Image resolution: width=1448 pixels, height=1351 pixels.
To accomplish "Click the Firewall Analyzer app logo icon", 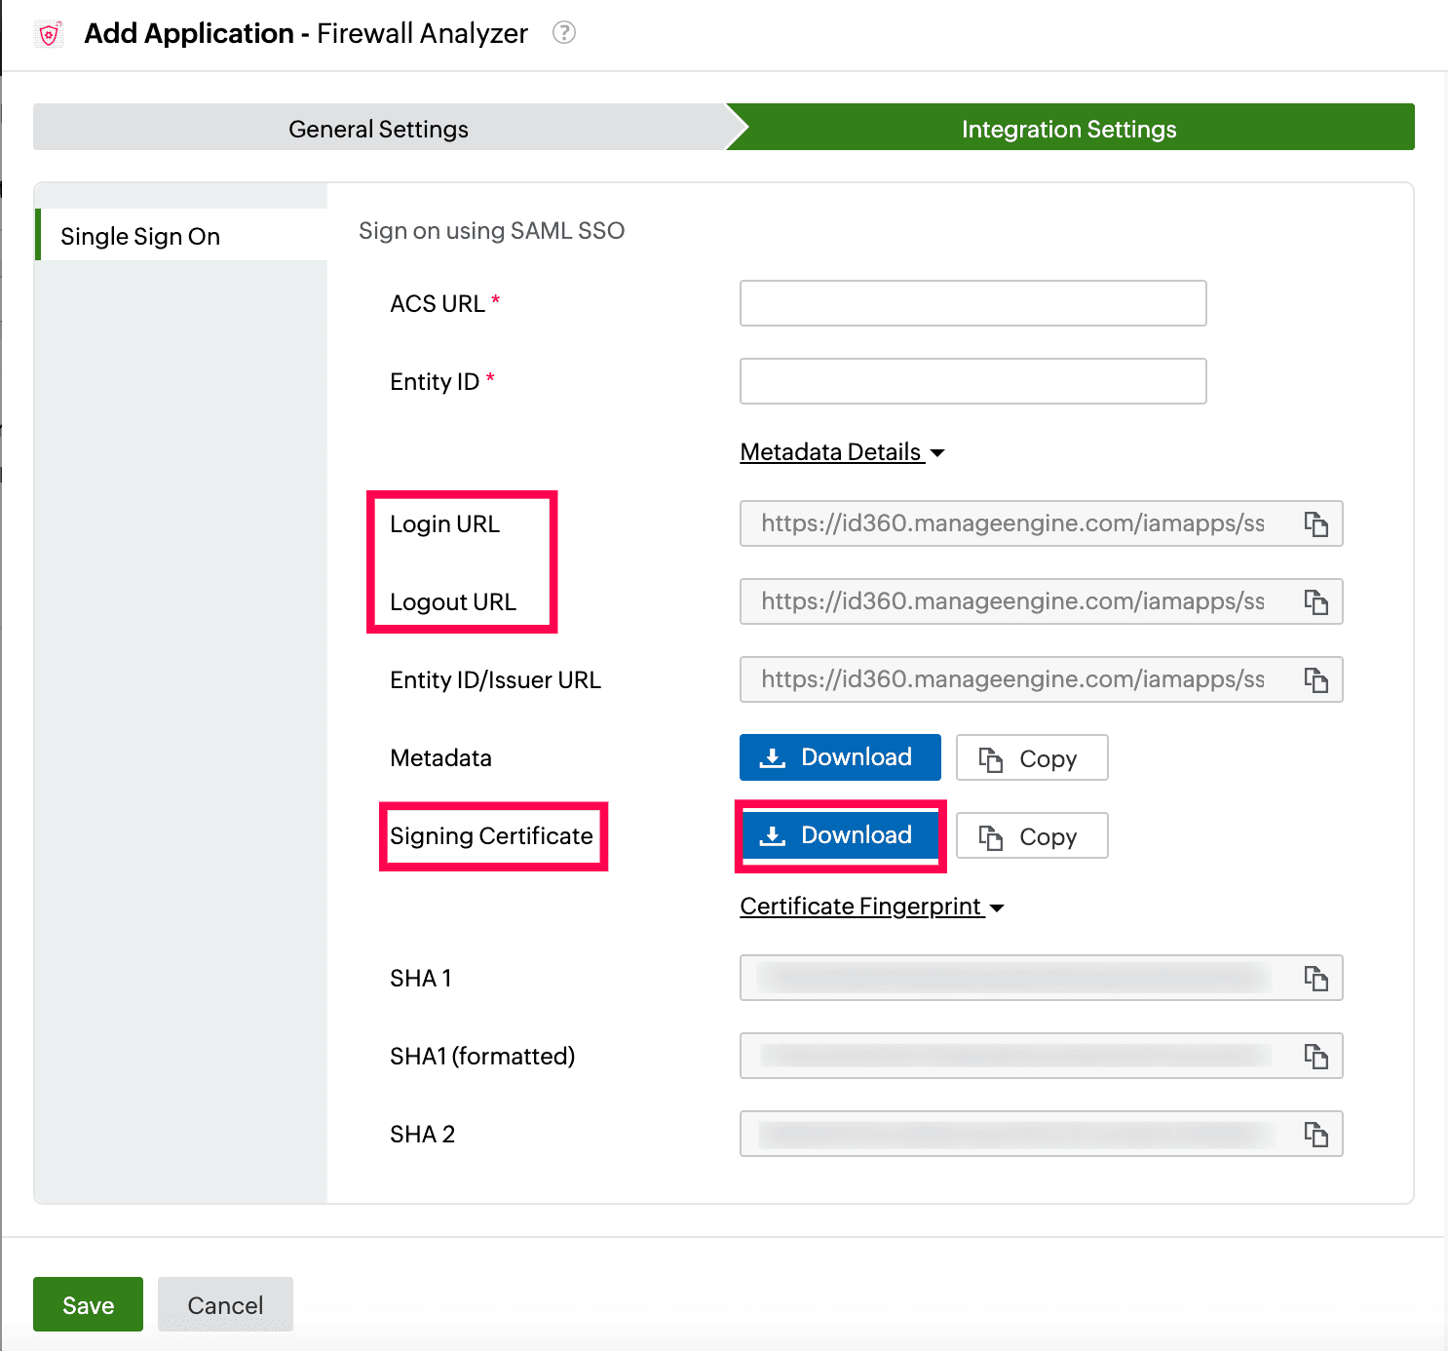I will pyautogui.click(x=49, y=34).
